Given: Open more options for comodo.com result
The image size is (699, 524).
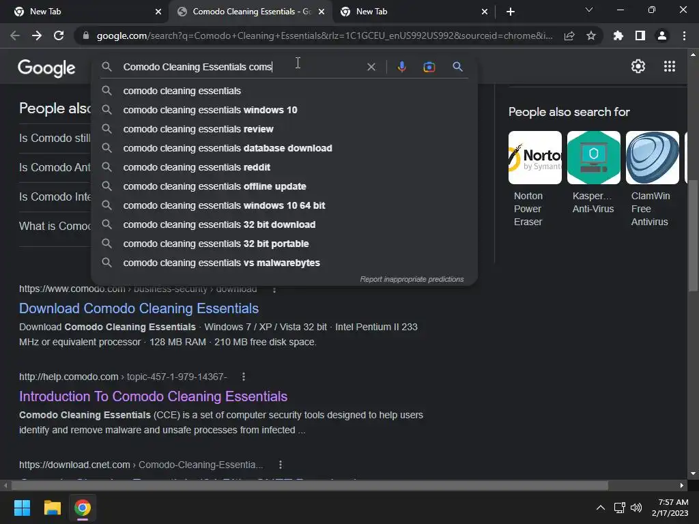Looking at the screenshot, I should pos(274,289).
